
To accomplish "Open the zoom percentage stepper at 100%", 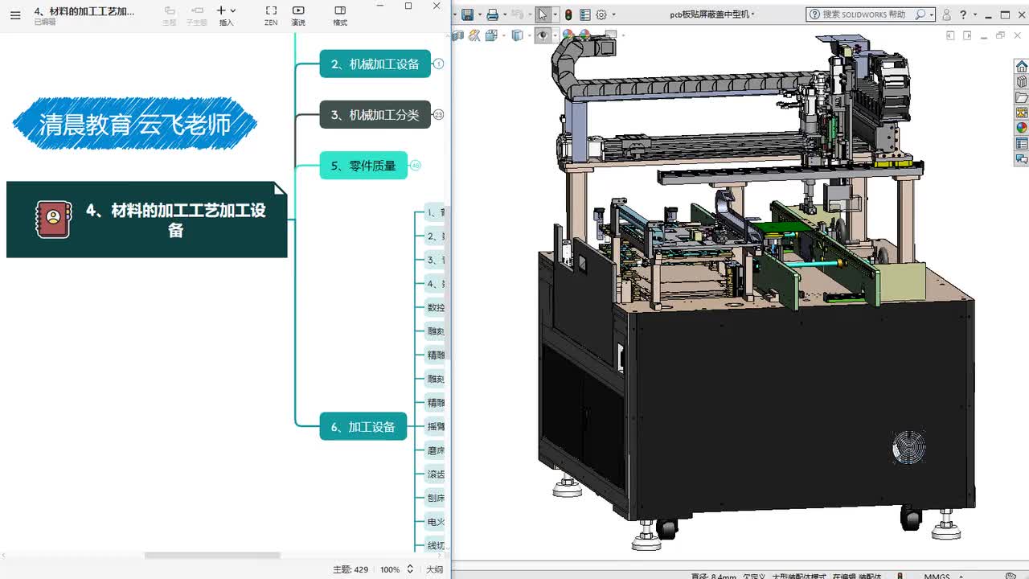I will pyautogui.click(x=409, y=569).
